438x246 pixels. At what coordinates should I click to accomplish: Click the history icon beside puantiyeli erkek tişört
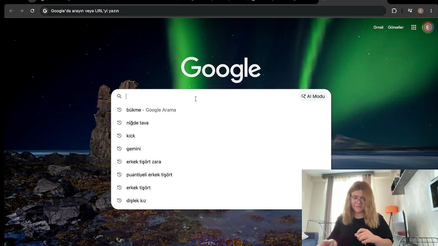(x=119, y=175)
